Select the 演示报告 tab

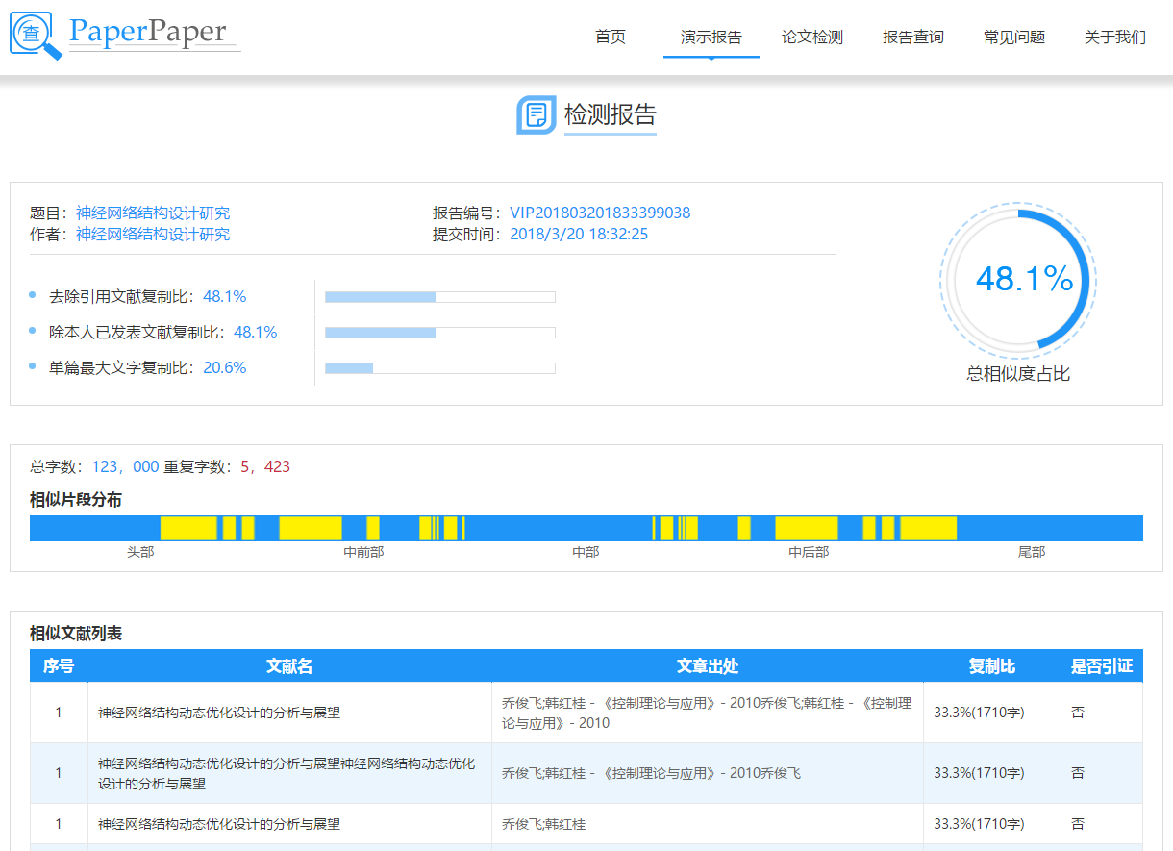(711, 38)
